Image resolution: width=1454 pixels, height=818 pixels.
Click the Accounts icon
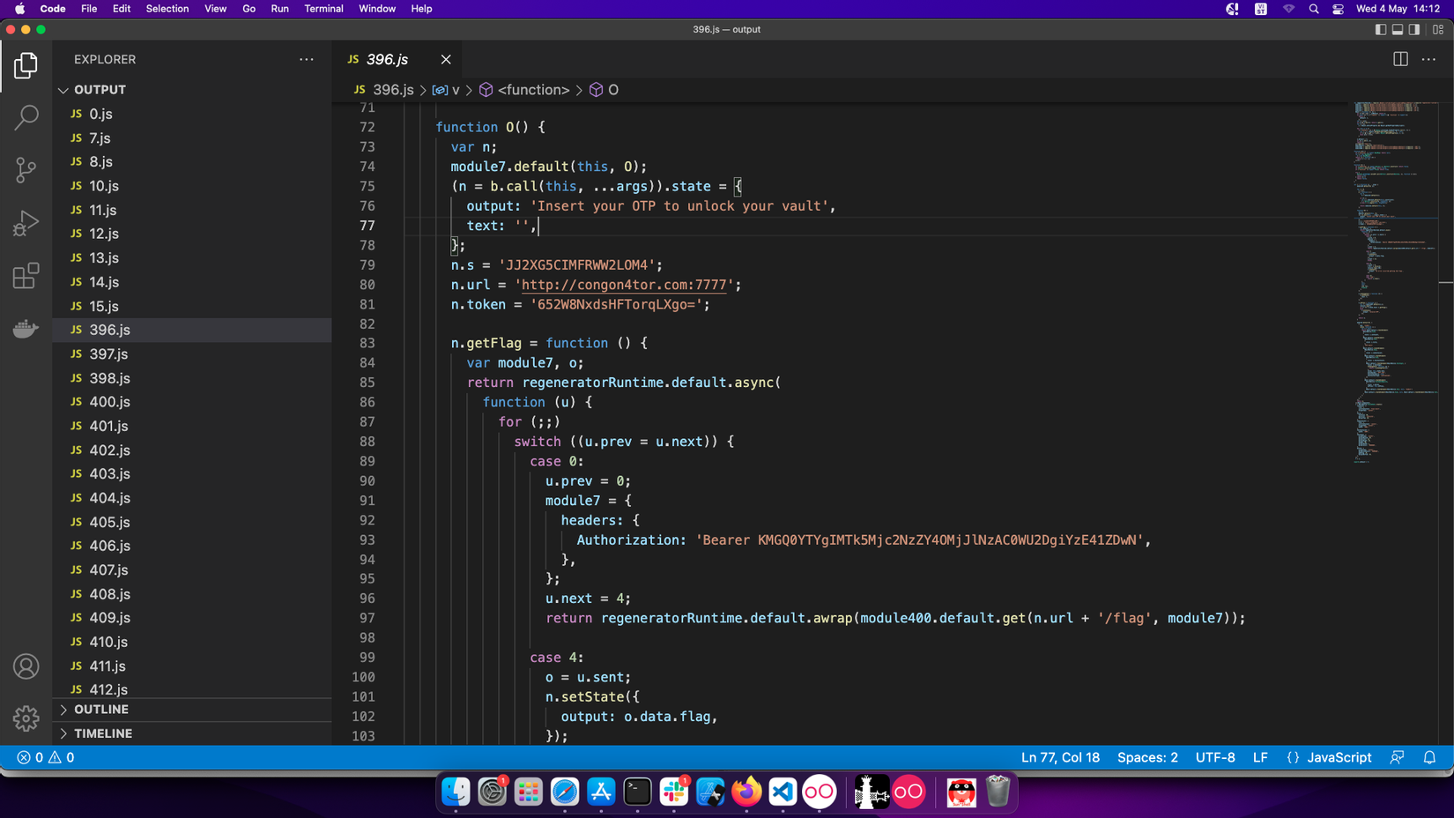[x=26, y=666]
